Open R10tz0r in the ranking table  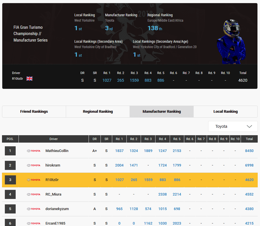tap(52, 180)
